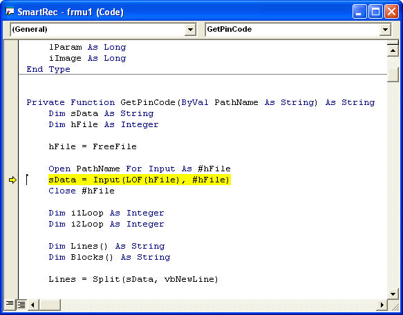Click the vertical scrollbar down arrow
Viewport: 403px width, 315px height.
point(393,294)
